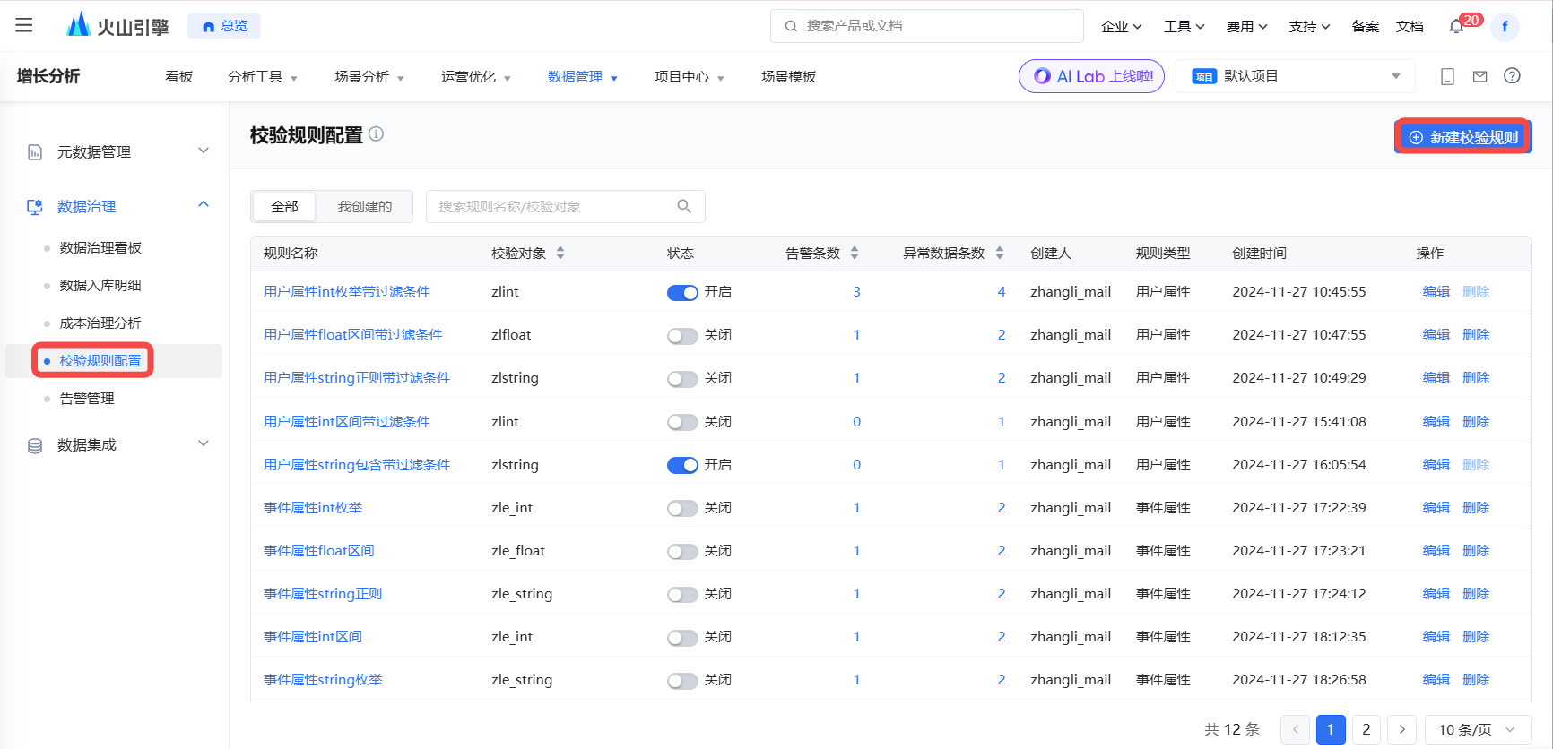The height and width of the screenshot is (749, 1553).
Task: Open the 场景分析 menu
Action: (x=369, y=76)
